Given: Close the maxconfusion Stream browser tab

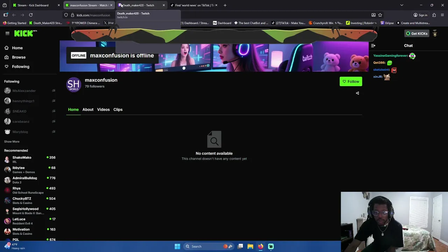Looking at the screenshot, I should (x=111, y=5).
